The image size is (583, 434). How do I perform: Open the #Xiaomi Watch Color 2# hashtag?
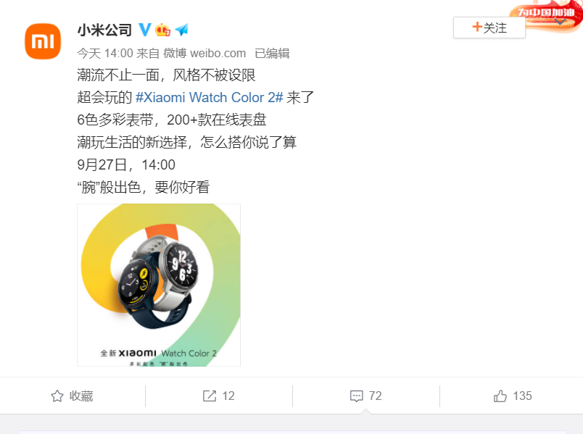click(210, 97)
